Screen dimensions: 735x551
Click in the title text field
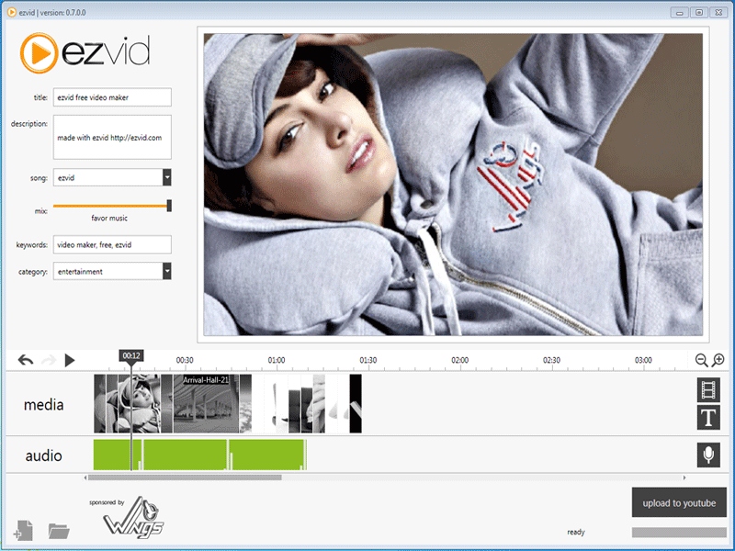pyautogui.click(x=112, y=97)
